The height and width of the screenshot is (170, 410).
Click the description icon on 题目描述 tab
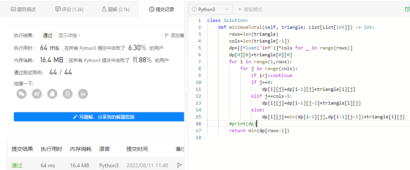pos(13,10)
